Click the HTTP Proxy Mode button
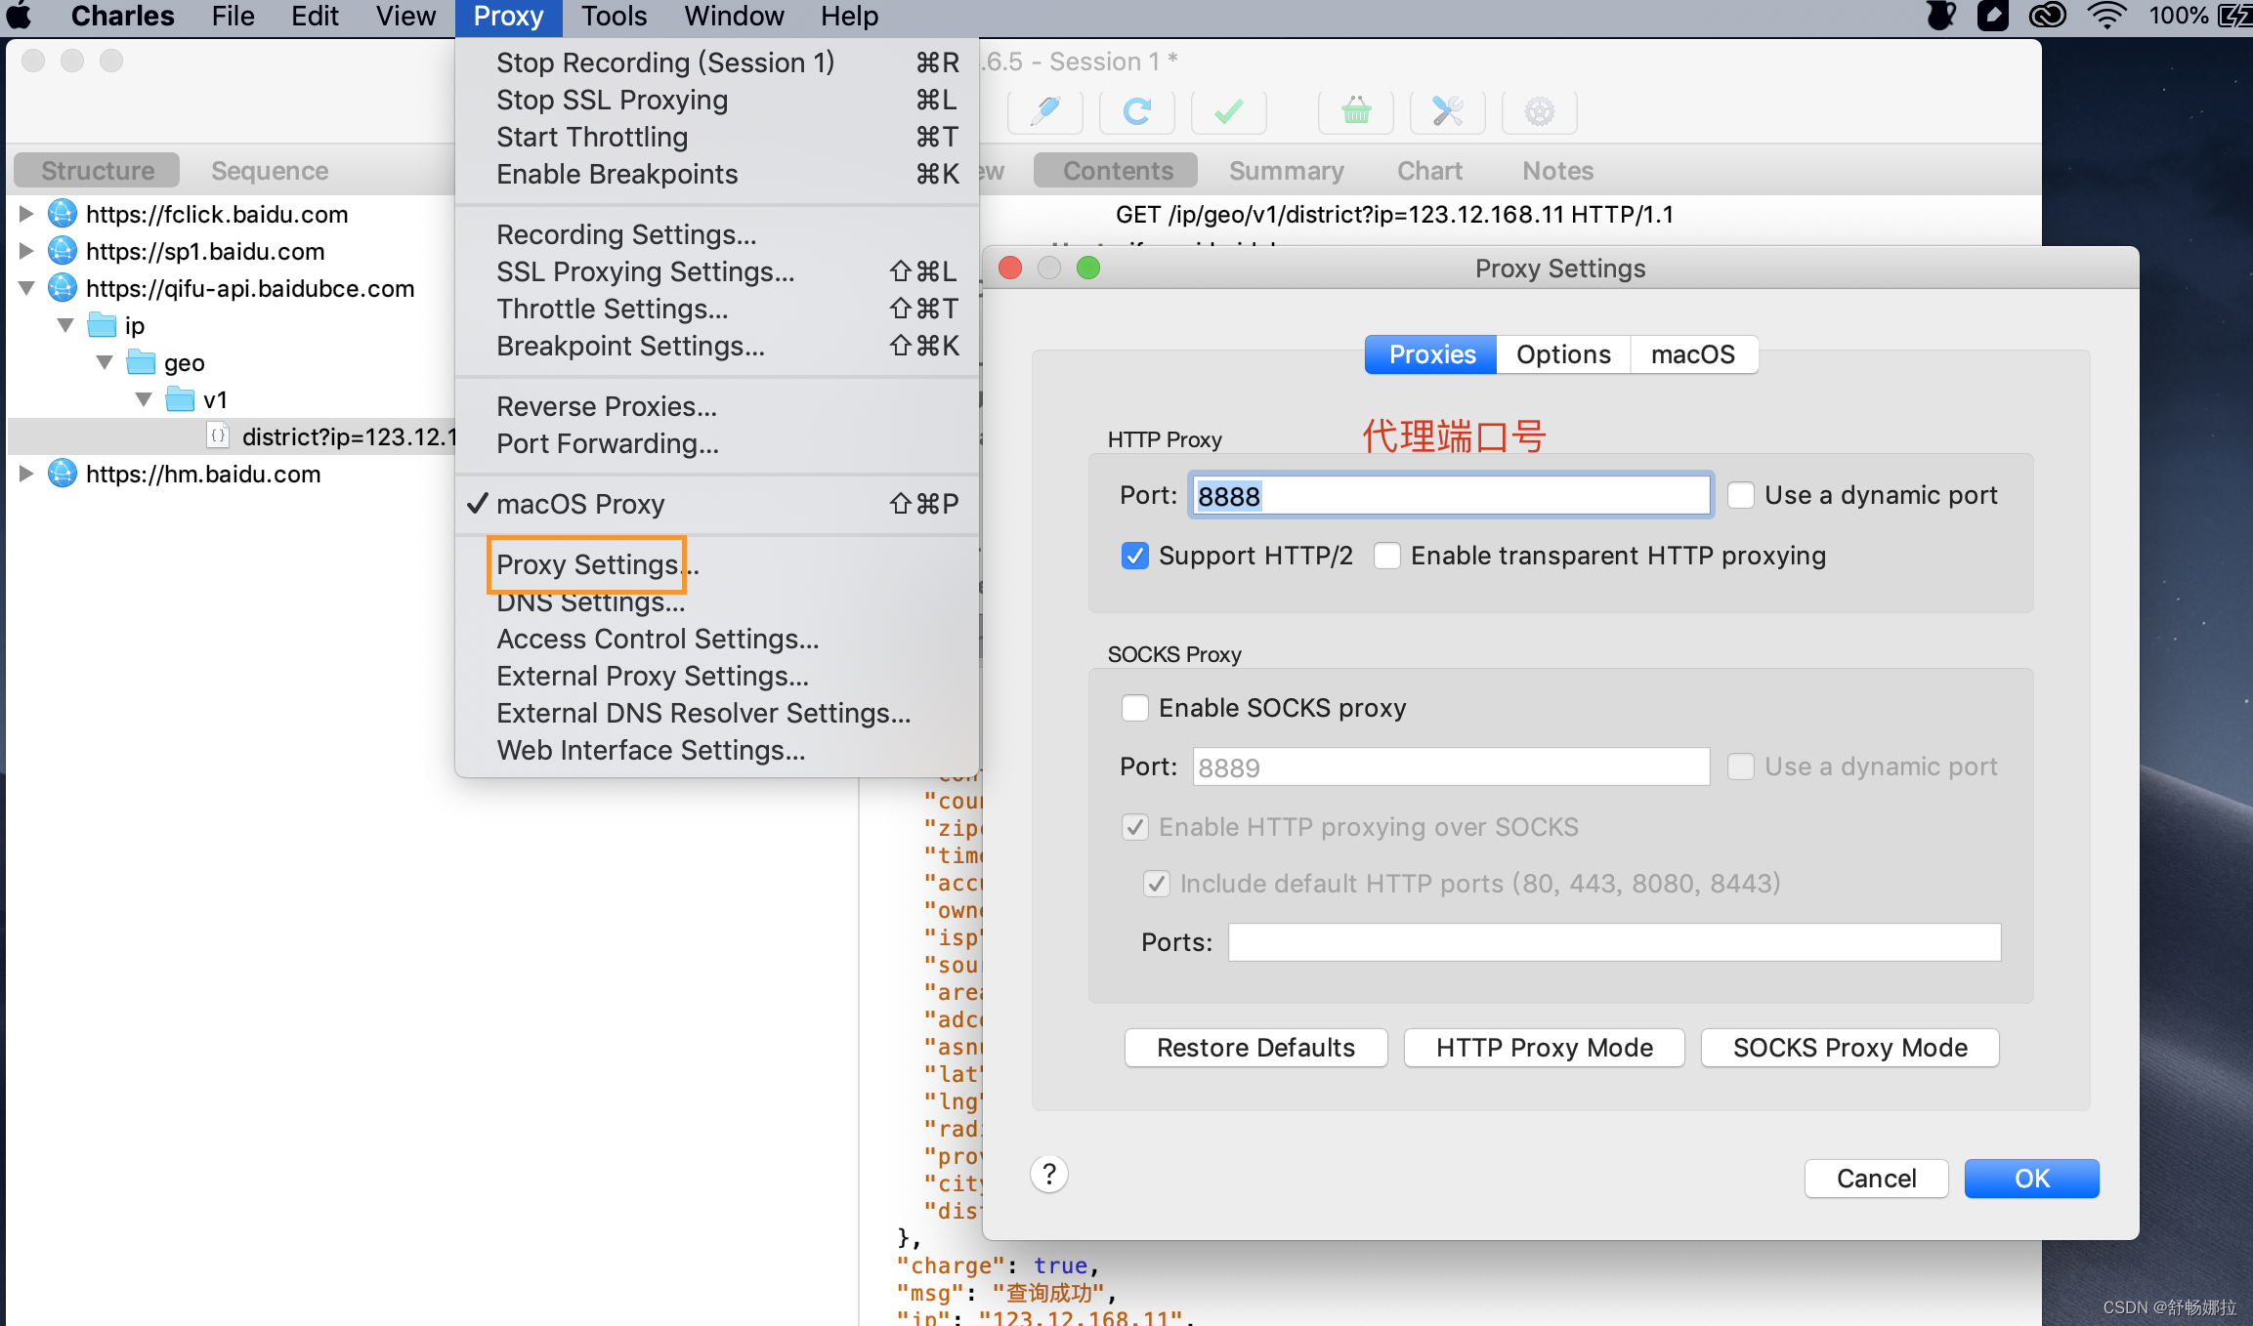The height and width of the screenshot is (1326, 2253). (1544, 1048)
